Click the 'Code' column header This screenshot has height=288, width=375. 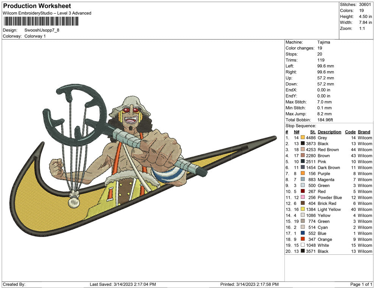tap(350, 132)
